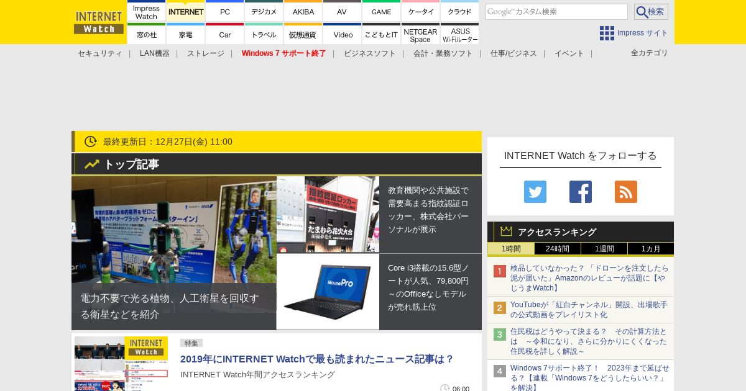This screenshot has height=391, width=746.
Task: Open the AV site tab
Action: 343,11
